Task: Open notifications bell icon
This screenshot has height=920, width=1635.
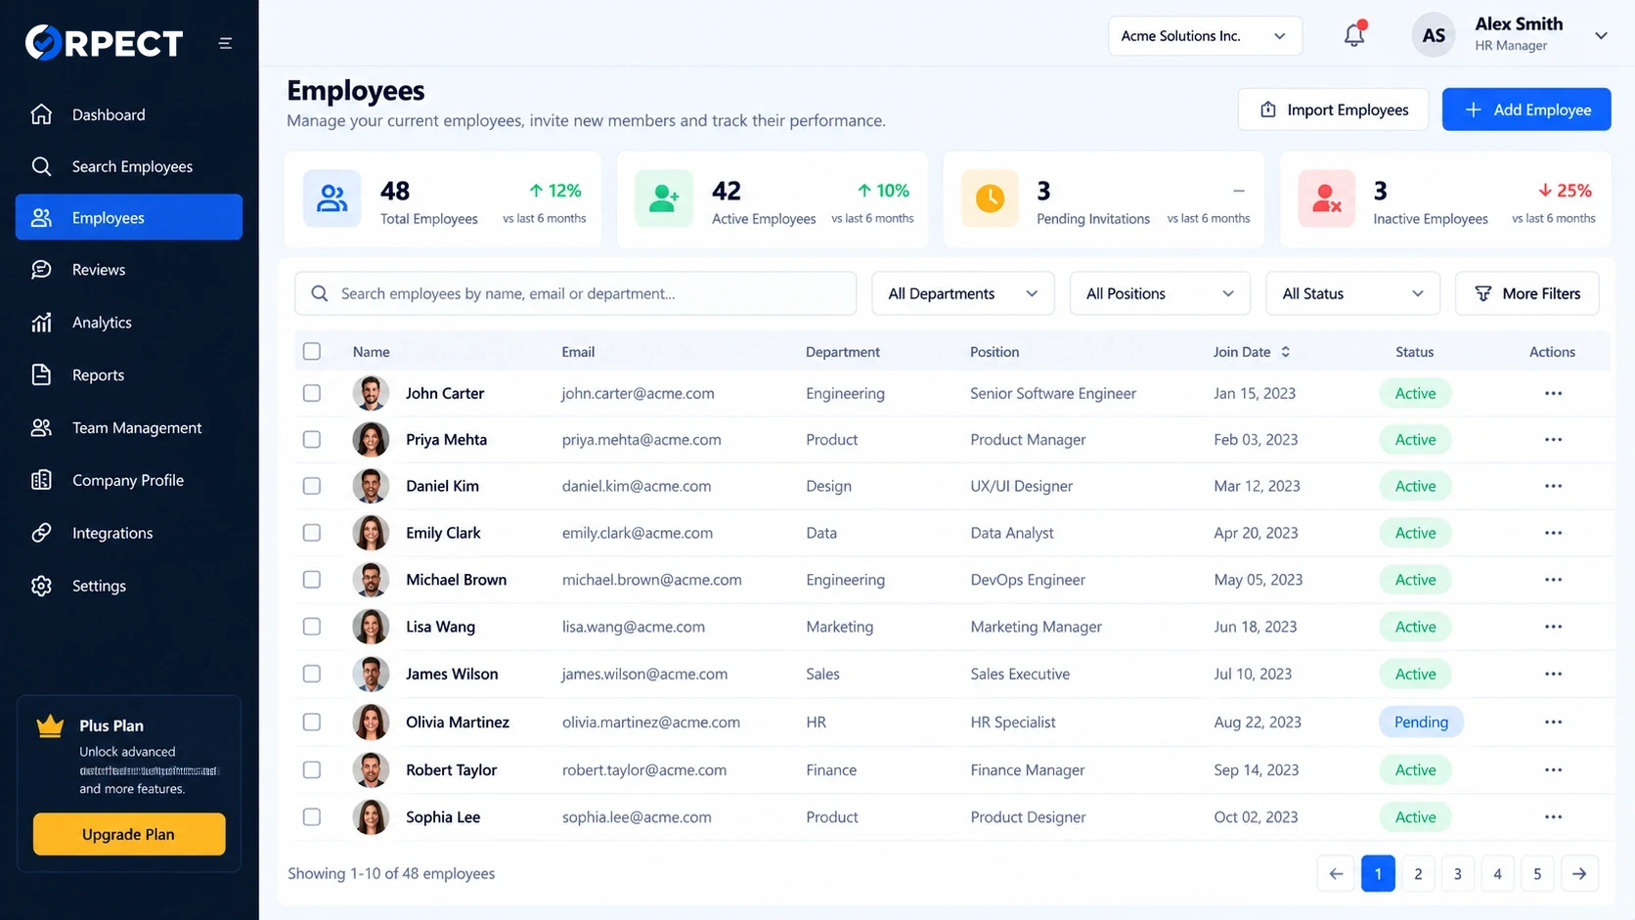Action: [x=1354, y=34]
